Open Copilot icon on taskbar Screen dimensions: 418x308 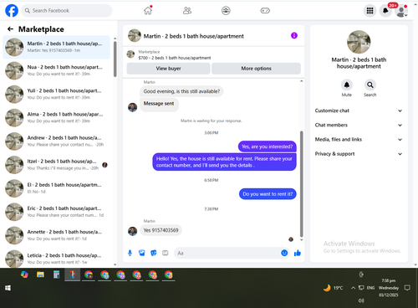[24, 275]
